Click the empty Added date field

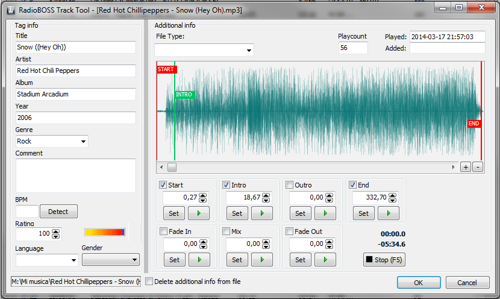(448, 48)
